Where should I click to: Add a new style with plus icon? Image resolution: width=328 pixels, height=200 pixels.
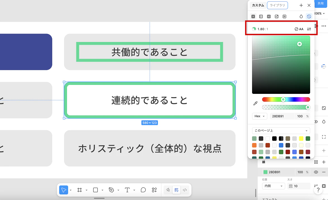pyautogui.click(x=301, y=5)
